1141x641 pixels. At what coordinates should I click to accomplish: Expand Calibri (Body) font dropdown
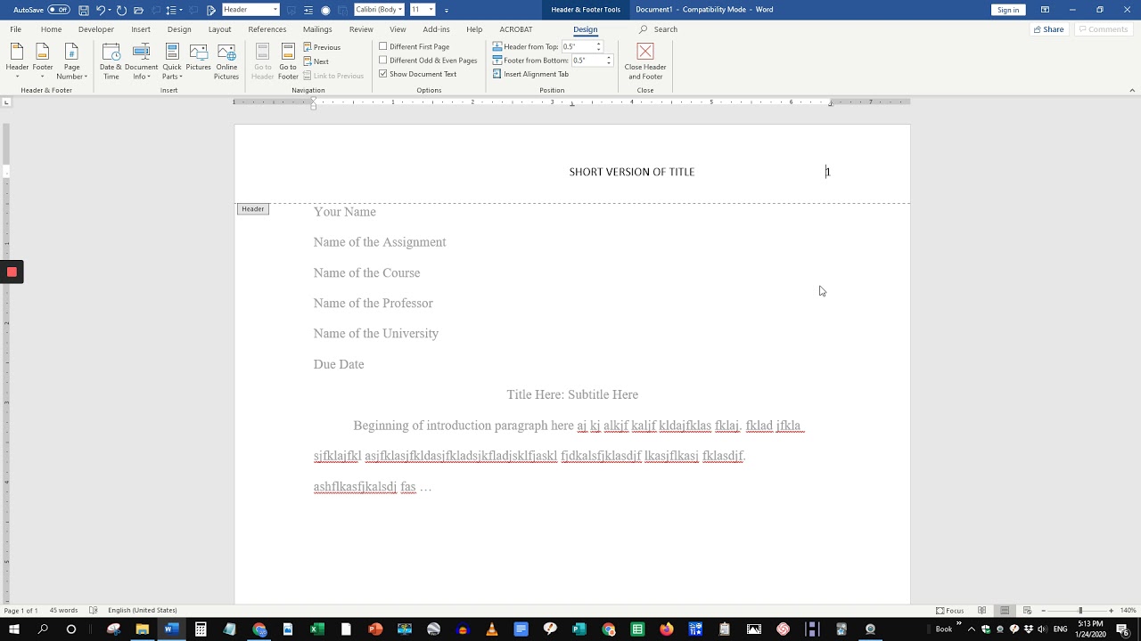400,10
